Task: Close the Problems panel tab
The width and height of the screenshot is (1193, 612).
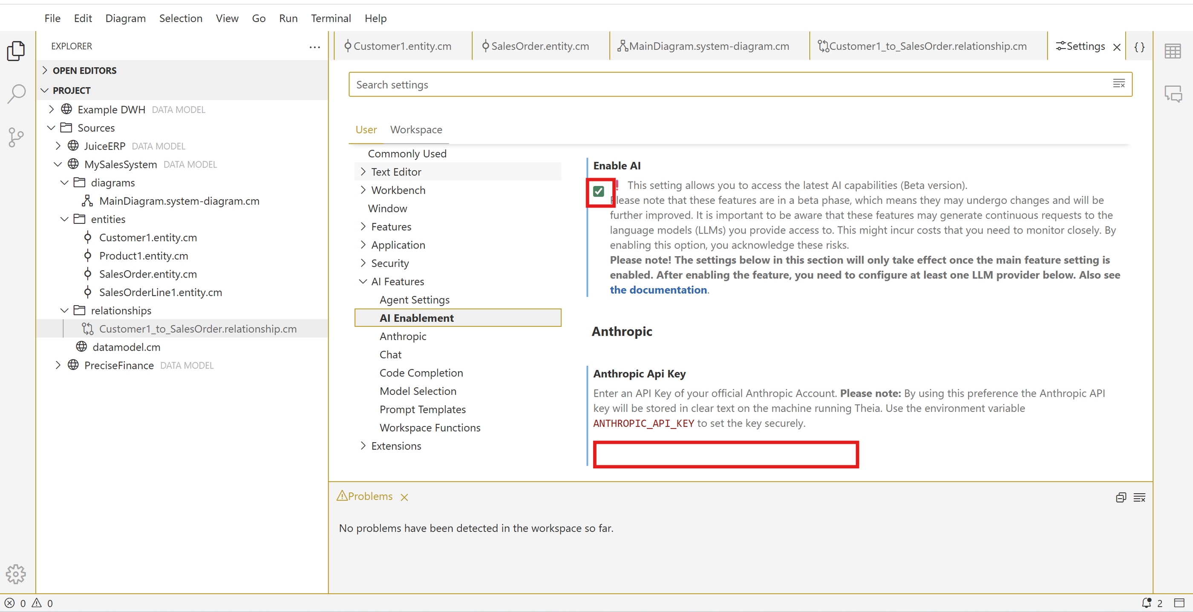Action: click(404, 497)
